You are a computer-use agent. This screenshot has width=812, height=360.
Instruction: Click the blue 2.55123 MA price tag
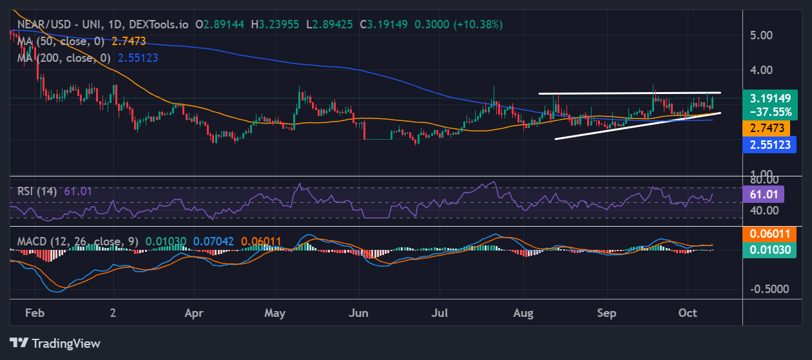click(770, 145)
